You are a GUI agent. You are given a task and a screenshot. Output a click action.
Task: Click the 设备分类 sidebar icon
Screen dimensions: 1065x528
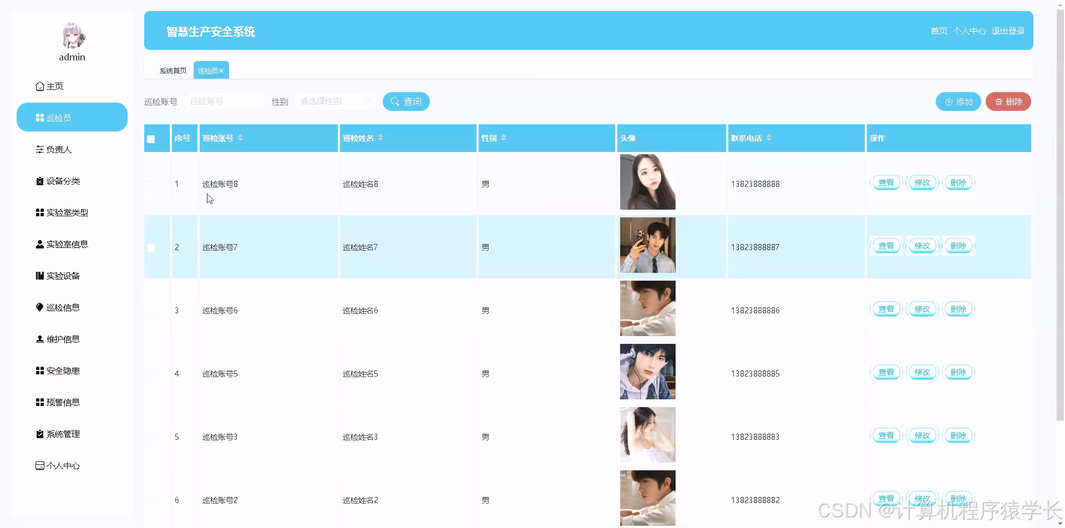coord(39,181)
